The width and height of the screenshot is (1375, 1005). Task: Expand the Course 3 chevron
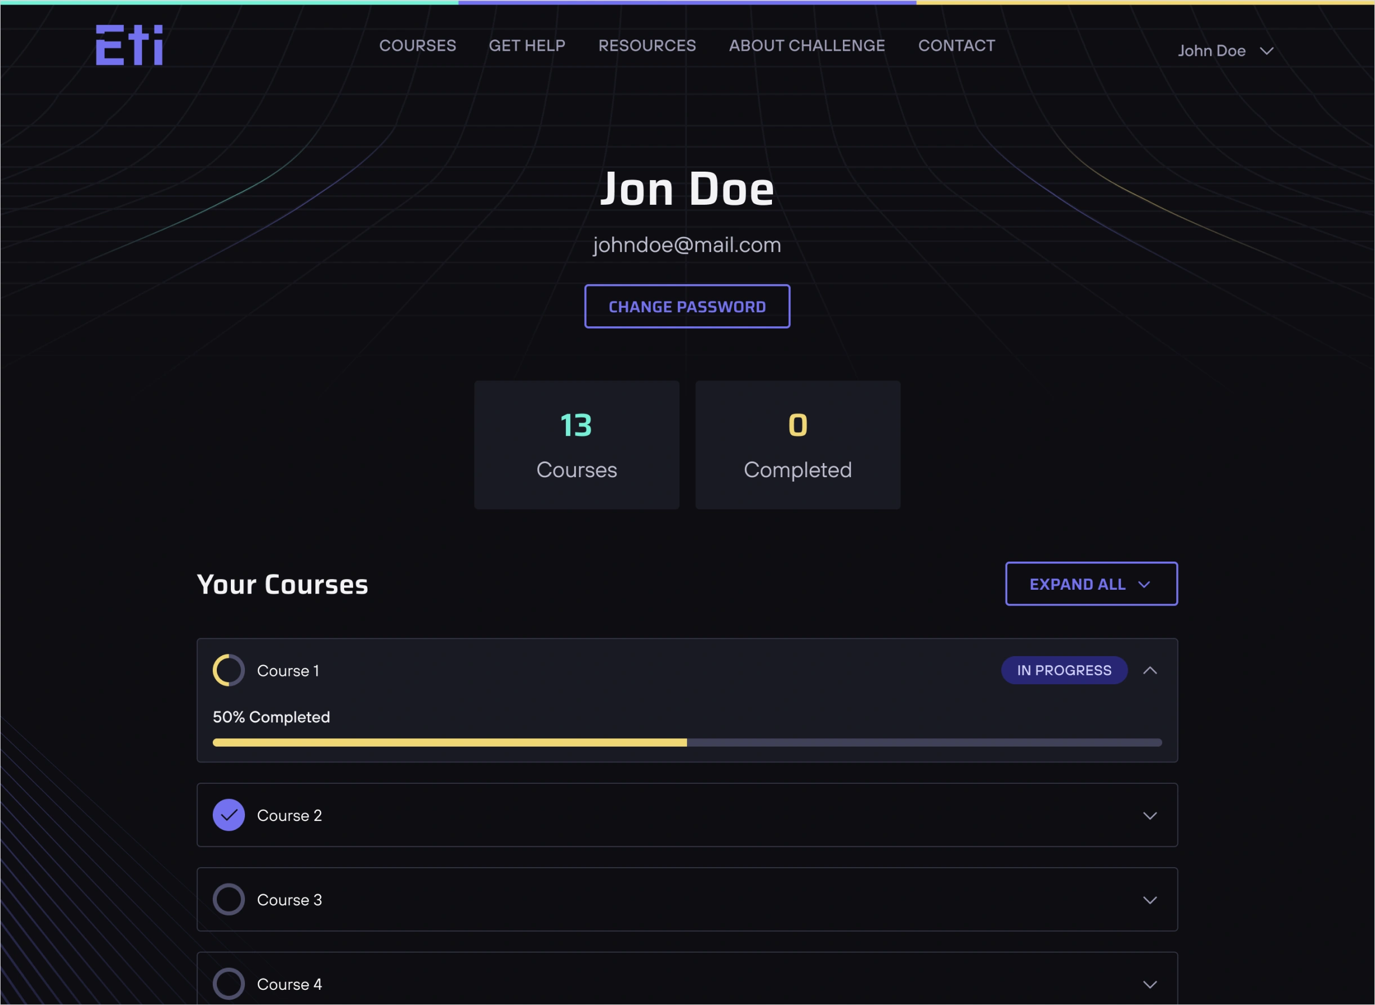pos(1150,900)
